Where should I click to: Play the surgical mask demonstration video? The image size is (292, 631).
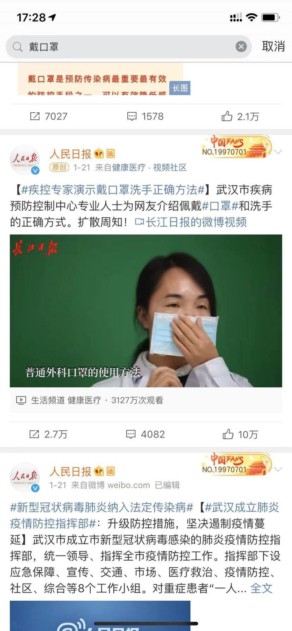(146, 311)
